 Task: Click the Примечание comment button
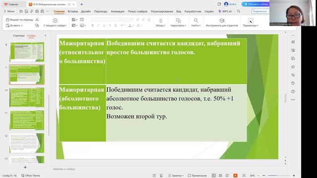point(197,176)
